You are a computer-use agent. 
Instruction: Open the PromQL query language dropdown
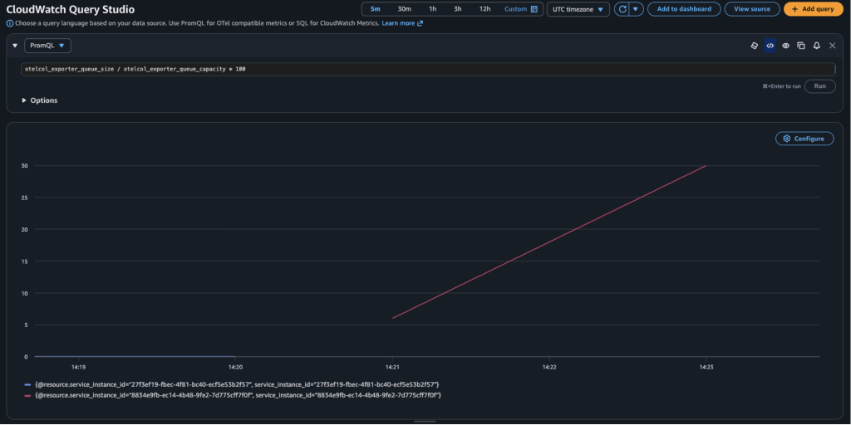[47, 46]
